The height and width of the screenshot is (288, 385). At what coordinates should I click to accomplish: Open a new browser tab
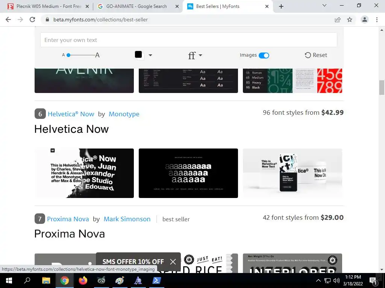(x=281, y=6)
